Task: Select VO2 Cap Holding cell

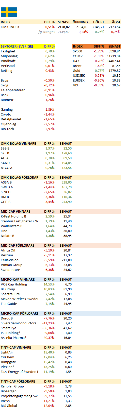Action: click(14, 284)
